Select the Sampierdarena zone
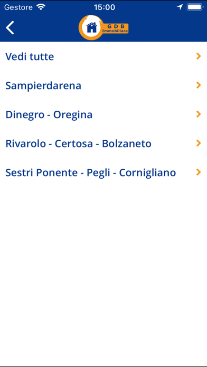This screenshot has width=207, height=367. tap(103, 85)
